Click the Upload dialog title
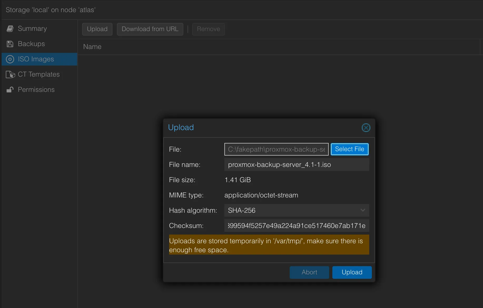This screenshot has width=483, height=308. (181, 127)
